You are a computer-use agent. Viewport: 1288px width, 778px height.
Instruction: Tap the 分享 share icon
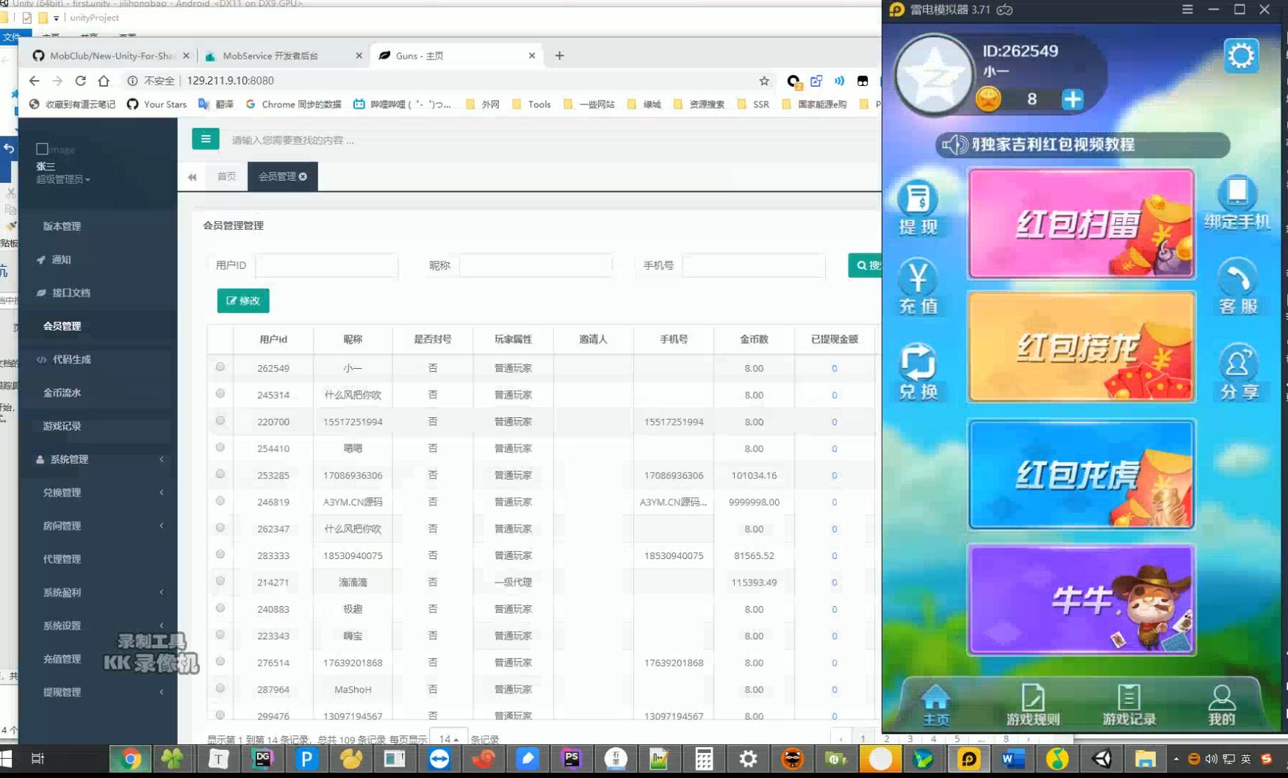coord(1239,372)
